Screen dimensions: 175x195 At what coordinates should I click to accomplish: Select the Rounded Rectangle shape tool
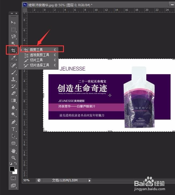click(13, 143)
